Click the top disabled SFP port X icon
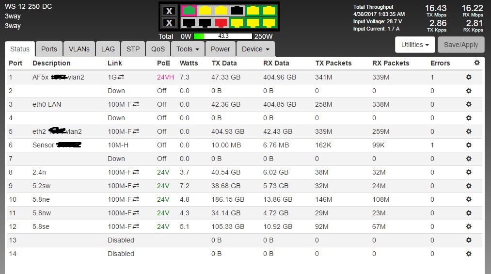Screen dimensions: 491x274 [x=169, y=11]
